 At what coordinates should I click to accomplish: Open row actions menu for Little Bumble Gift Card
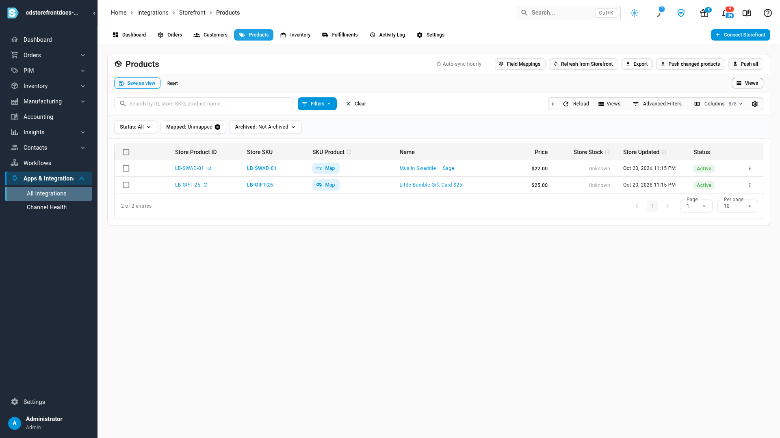[750, 185]
